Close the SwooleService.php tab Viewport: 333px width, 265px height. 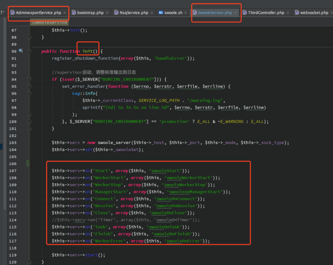[x=235, y=13]
